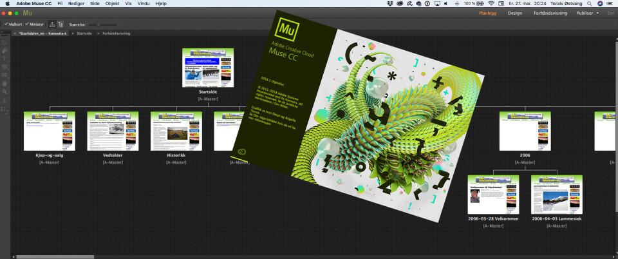Expand the Publiser dropdown arrow
This screenshot has height=259, width=618.
597,13
